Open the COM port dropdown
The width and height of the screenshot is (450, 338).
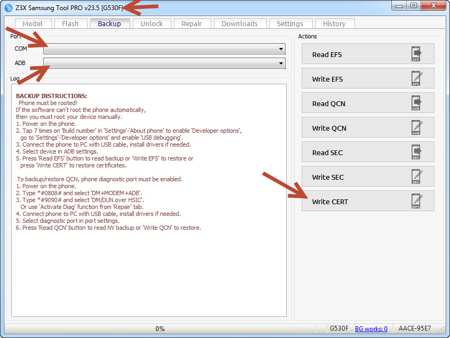(164, 49)
